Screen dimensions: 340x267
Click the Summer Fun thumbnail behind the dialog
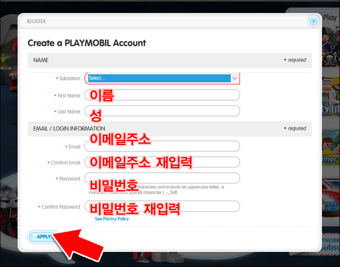(x=331, y=148)
